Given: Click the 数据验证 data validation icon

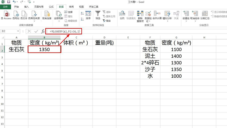Looking at the screenshot, I should (x=148, y=14).
